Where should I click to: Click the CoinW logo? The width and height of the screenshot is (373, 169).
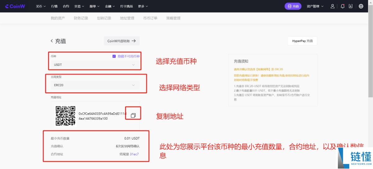click(16, 6)
